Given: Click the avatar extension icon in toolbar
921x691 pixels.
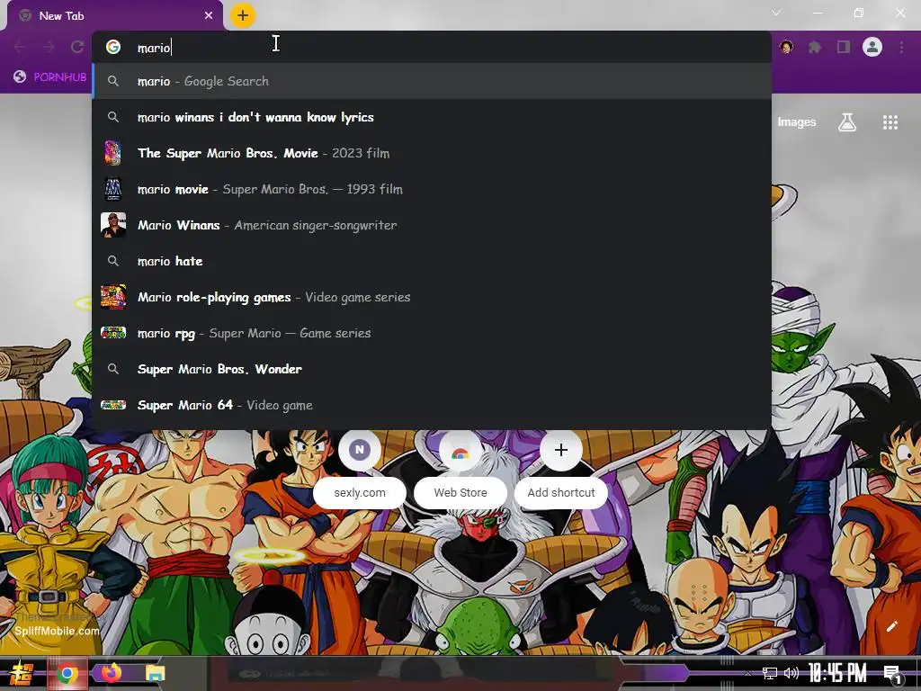Looking at the screenshot, I should tap(786, 47).
